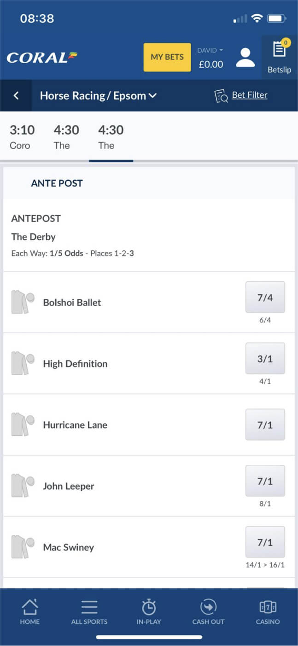Tap the back chevron near Horse Racing
The height and width of the screenshot is (646, 298).
click(16, 95)
